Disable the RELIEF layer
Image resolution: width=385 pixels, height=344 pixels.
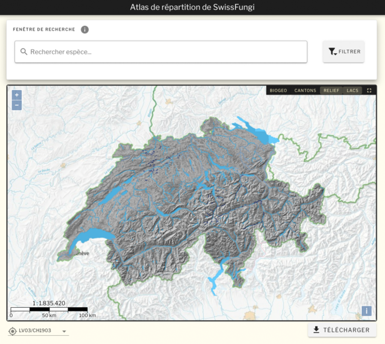click(x=331, y=91)
